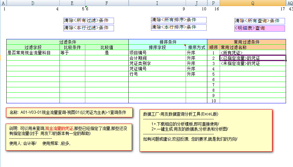Select the 凭证类别字 sort field cell
The image size is (293, 167).
157,63
